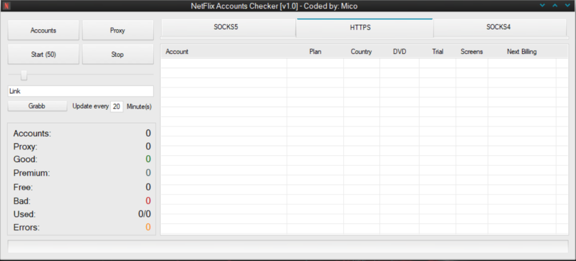Click the "Free:" stats label

pos(23,187)
